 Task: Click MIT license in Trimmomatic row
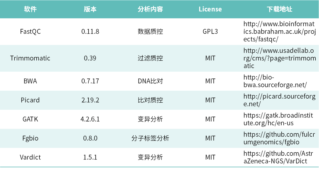pos(210,58)
